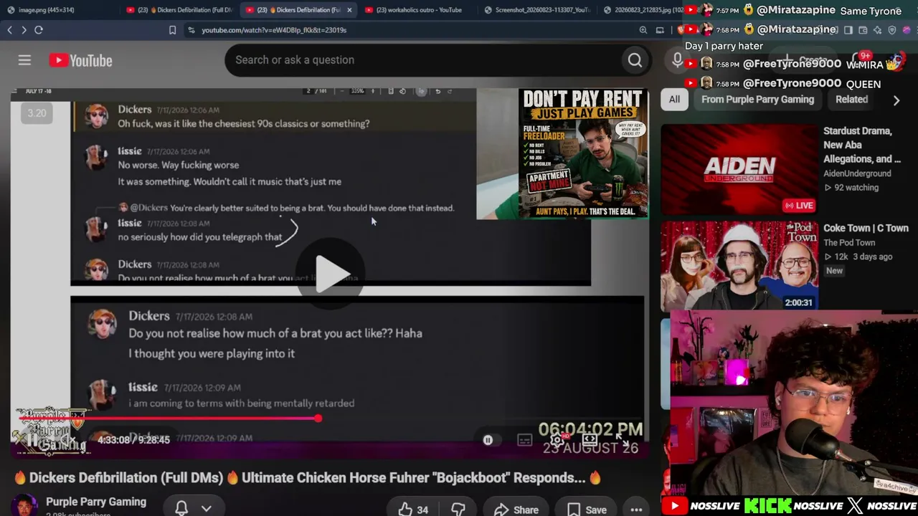Open Stardust Drama video title

[x=862, y=145]
